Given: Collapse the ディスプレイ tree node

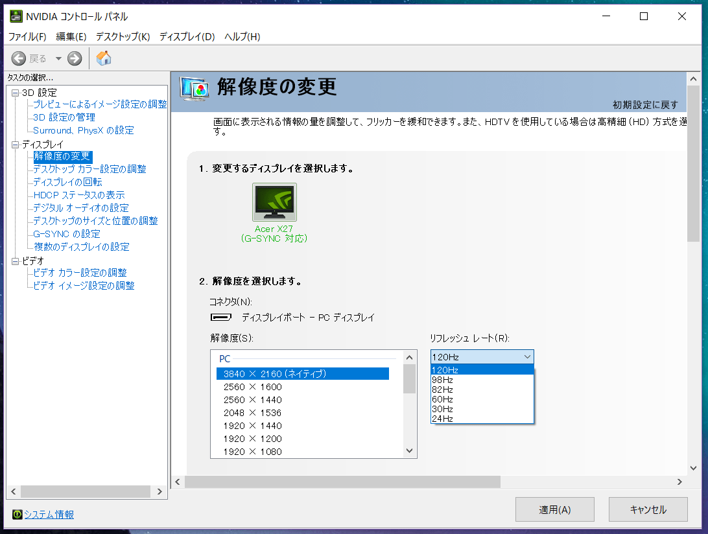Looking at the screenshot, I should 16,145.
